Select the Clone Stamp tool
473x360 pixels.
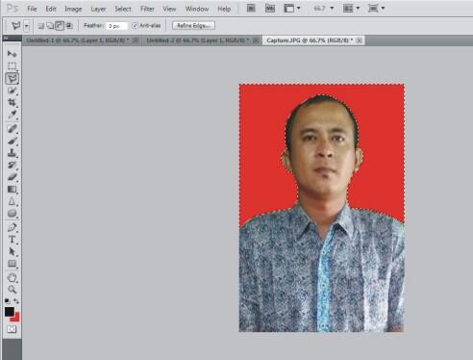click(x=12, y=153)
